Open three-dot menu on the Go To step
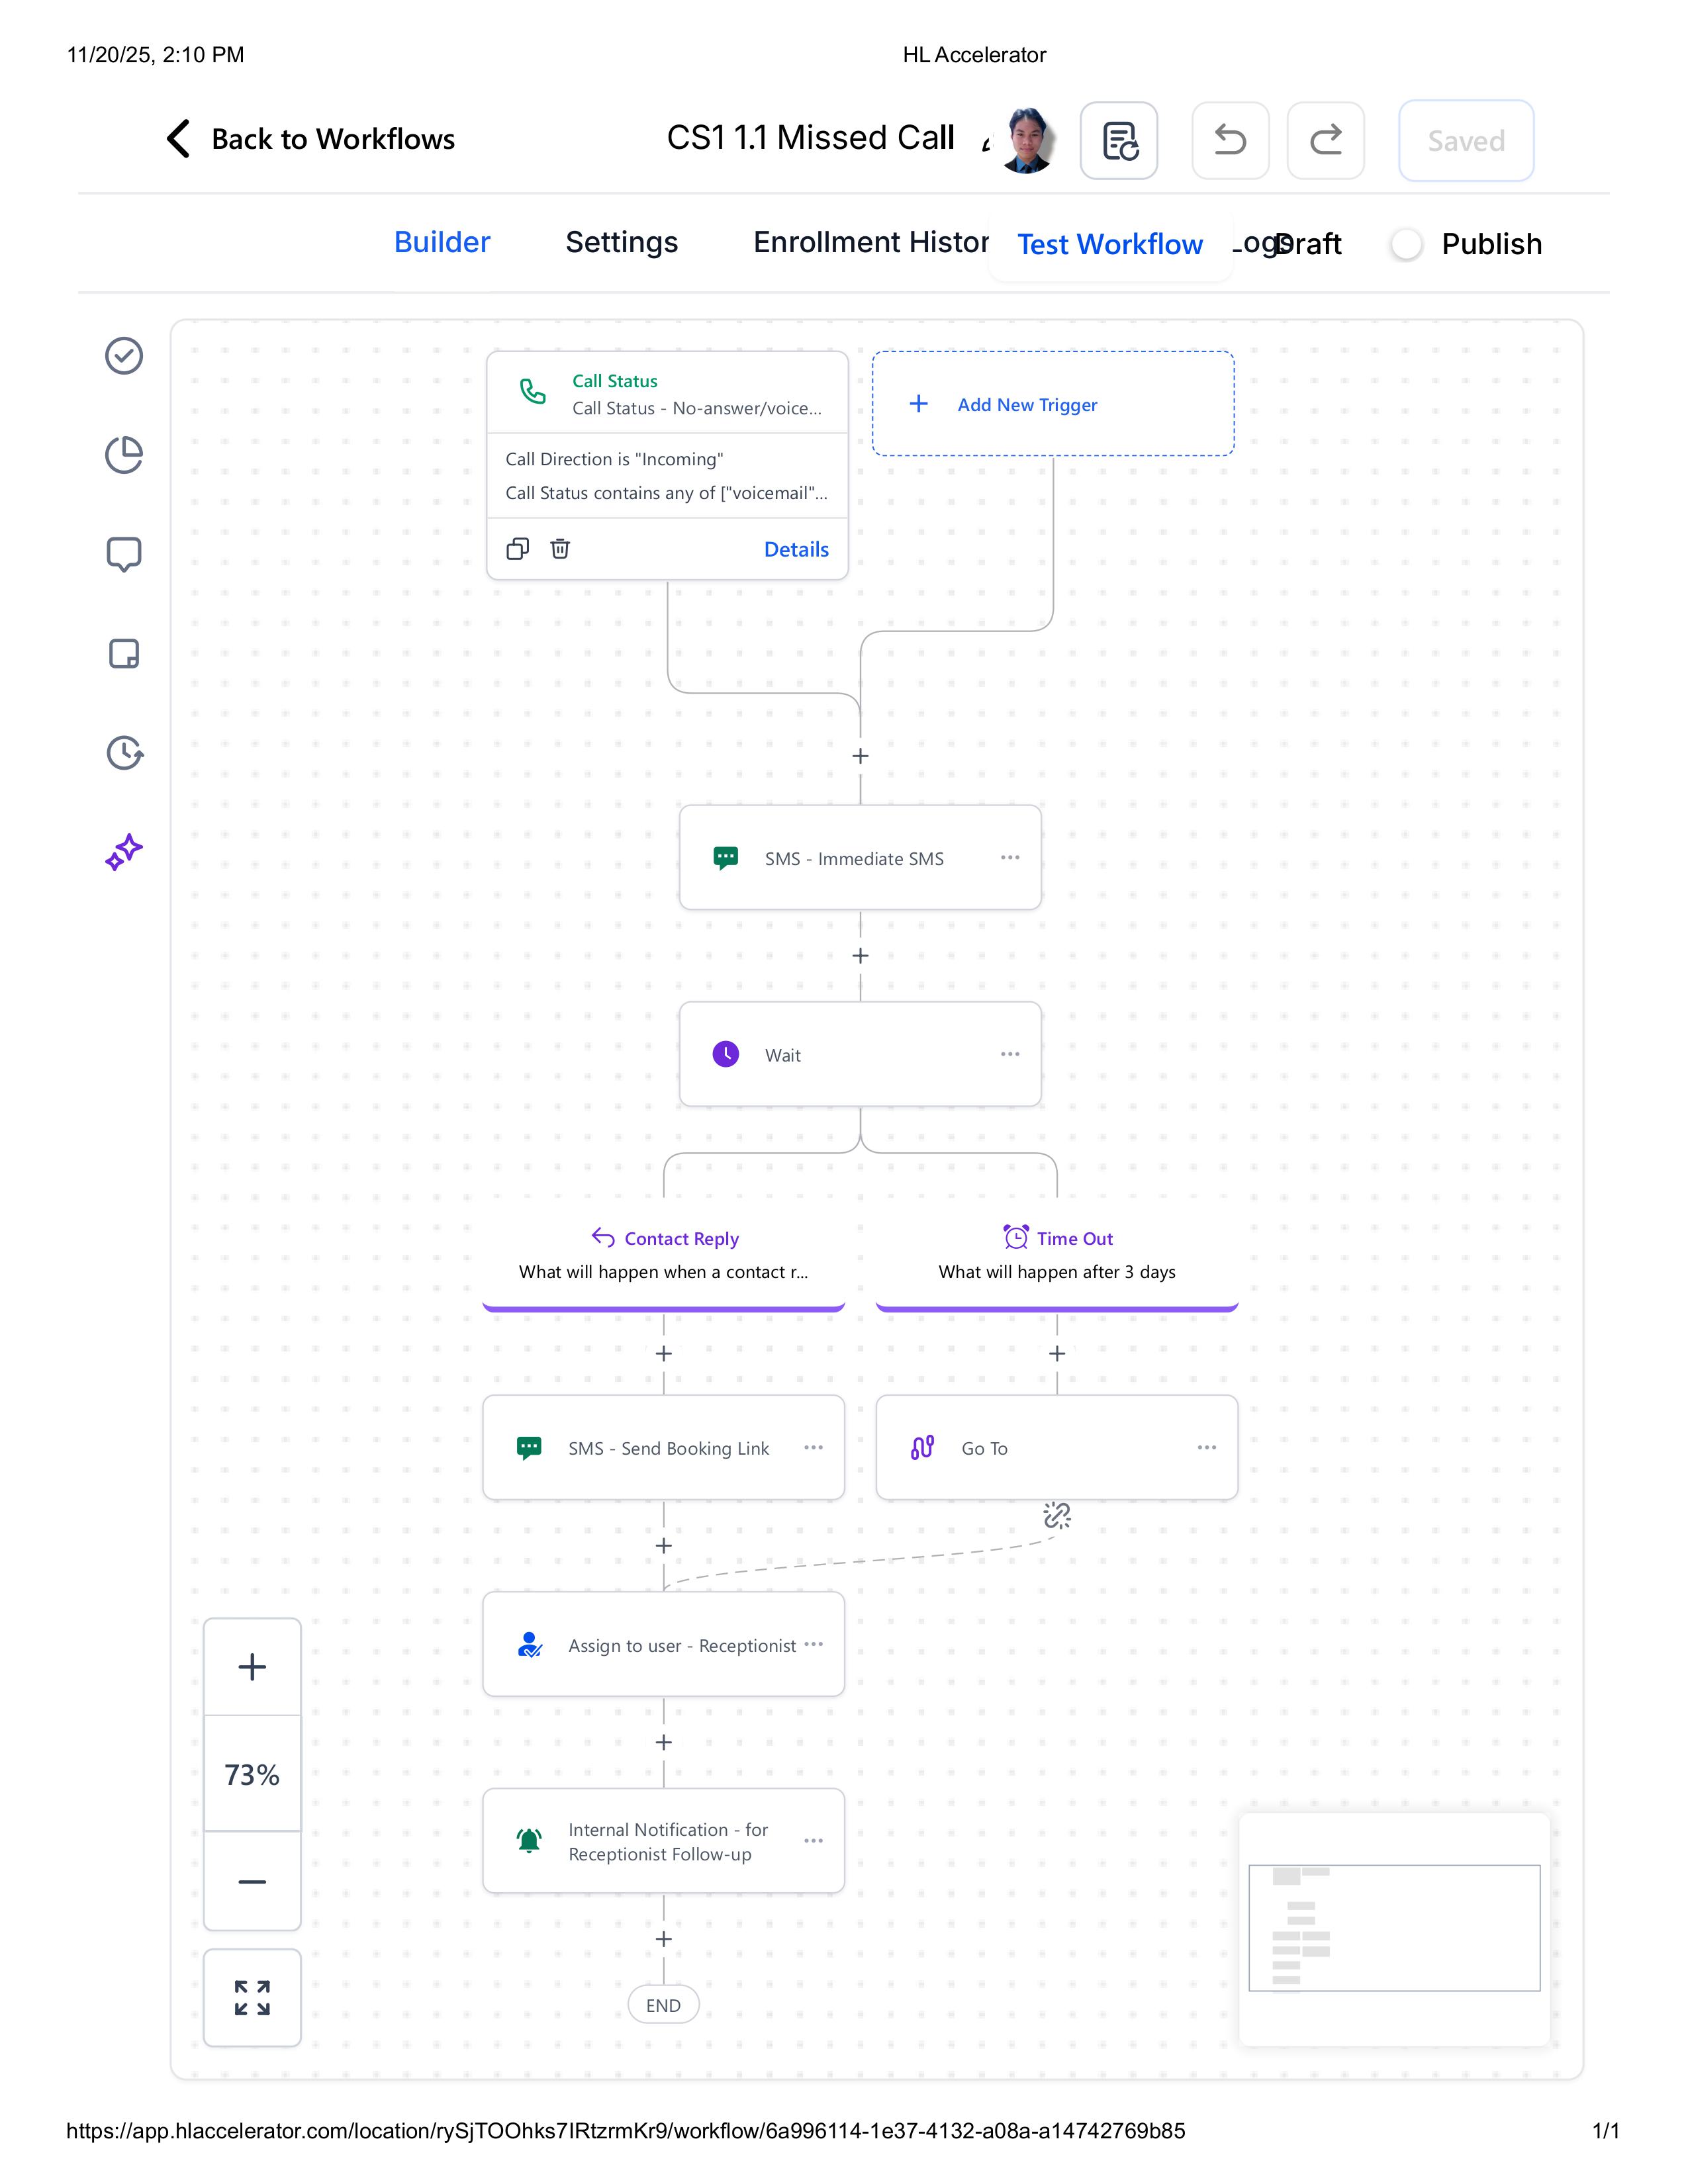The height and width of the screenshot is (2184, 1688). point(1207,1447)
